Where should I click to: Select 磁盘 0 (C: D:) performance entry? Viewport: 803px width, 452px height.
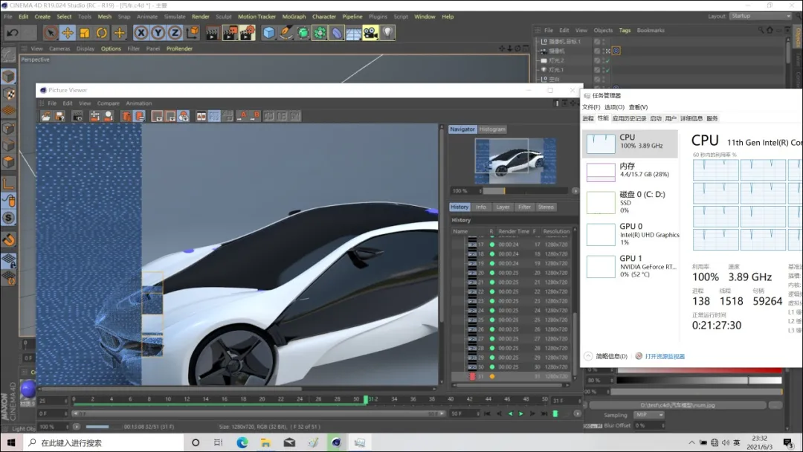631,201
